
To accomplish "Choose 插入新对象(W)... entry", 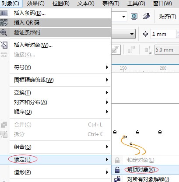I will (56, 45).
